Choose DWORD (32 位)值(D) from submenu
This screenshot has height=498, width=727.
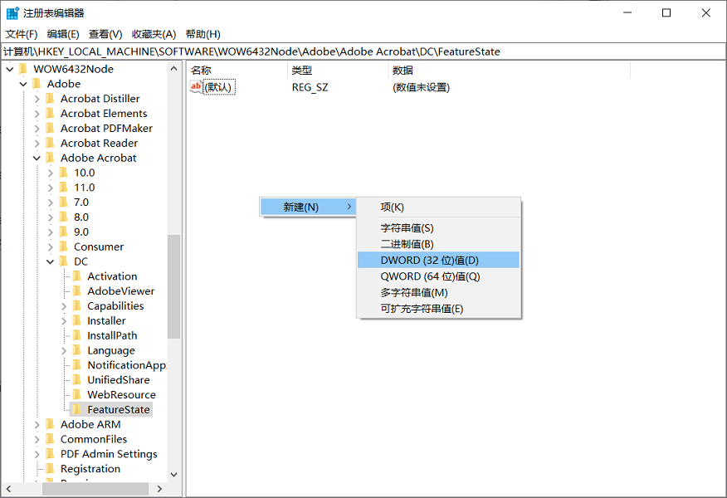439,260
